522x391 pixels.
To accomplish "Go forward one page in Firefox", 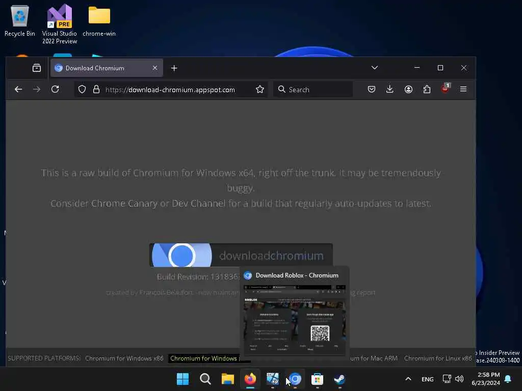I will pyautogui.click(x=37, y=90).
